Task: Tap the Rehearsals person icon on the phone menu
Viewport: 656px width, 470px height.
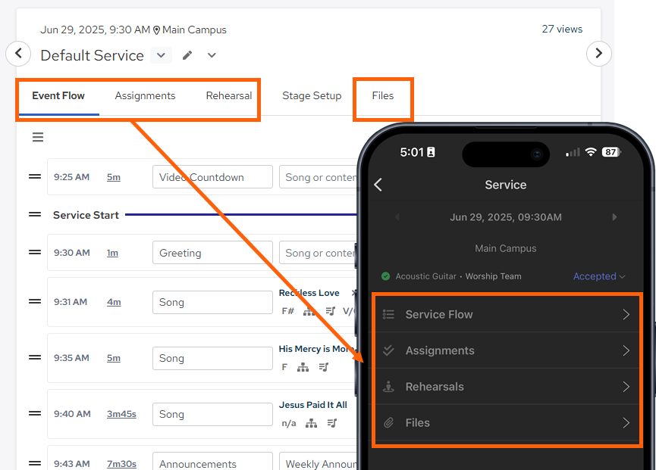Action: point(389,387)
